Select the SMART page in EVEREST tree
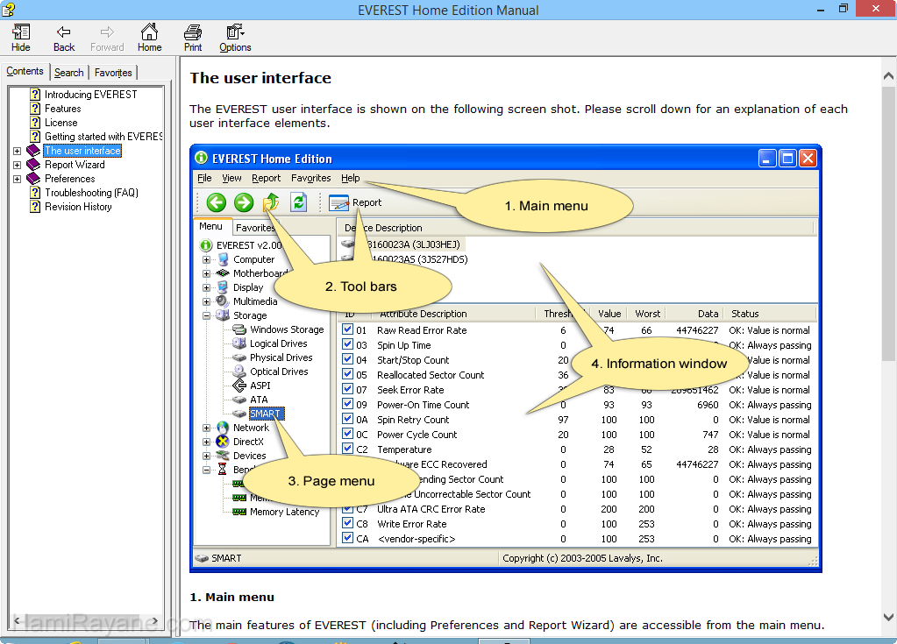This screenshot has height=644, width=897. pyautogui.click(x=266, y=414)
